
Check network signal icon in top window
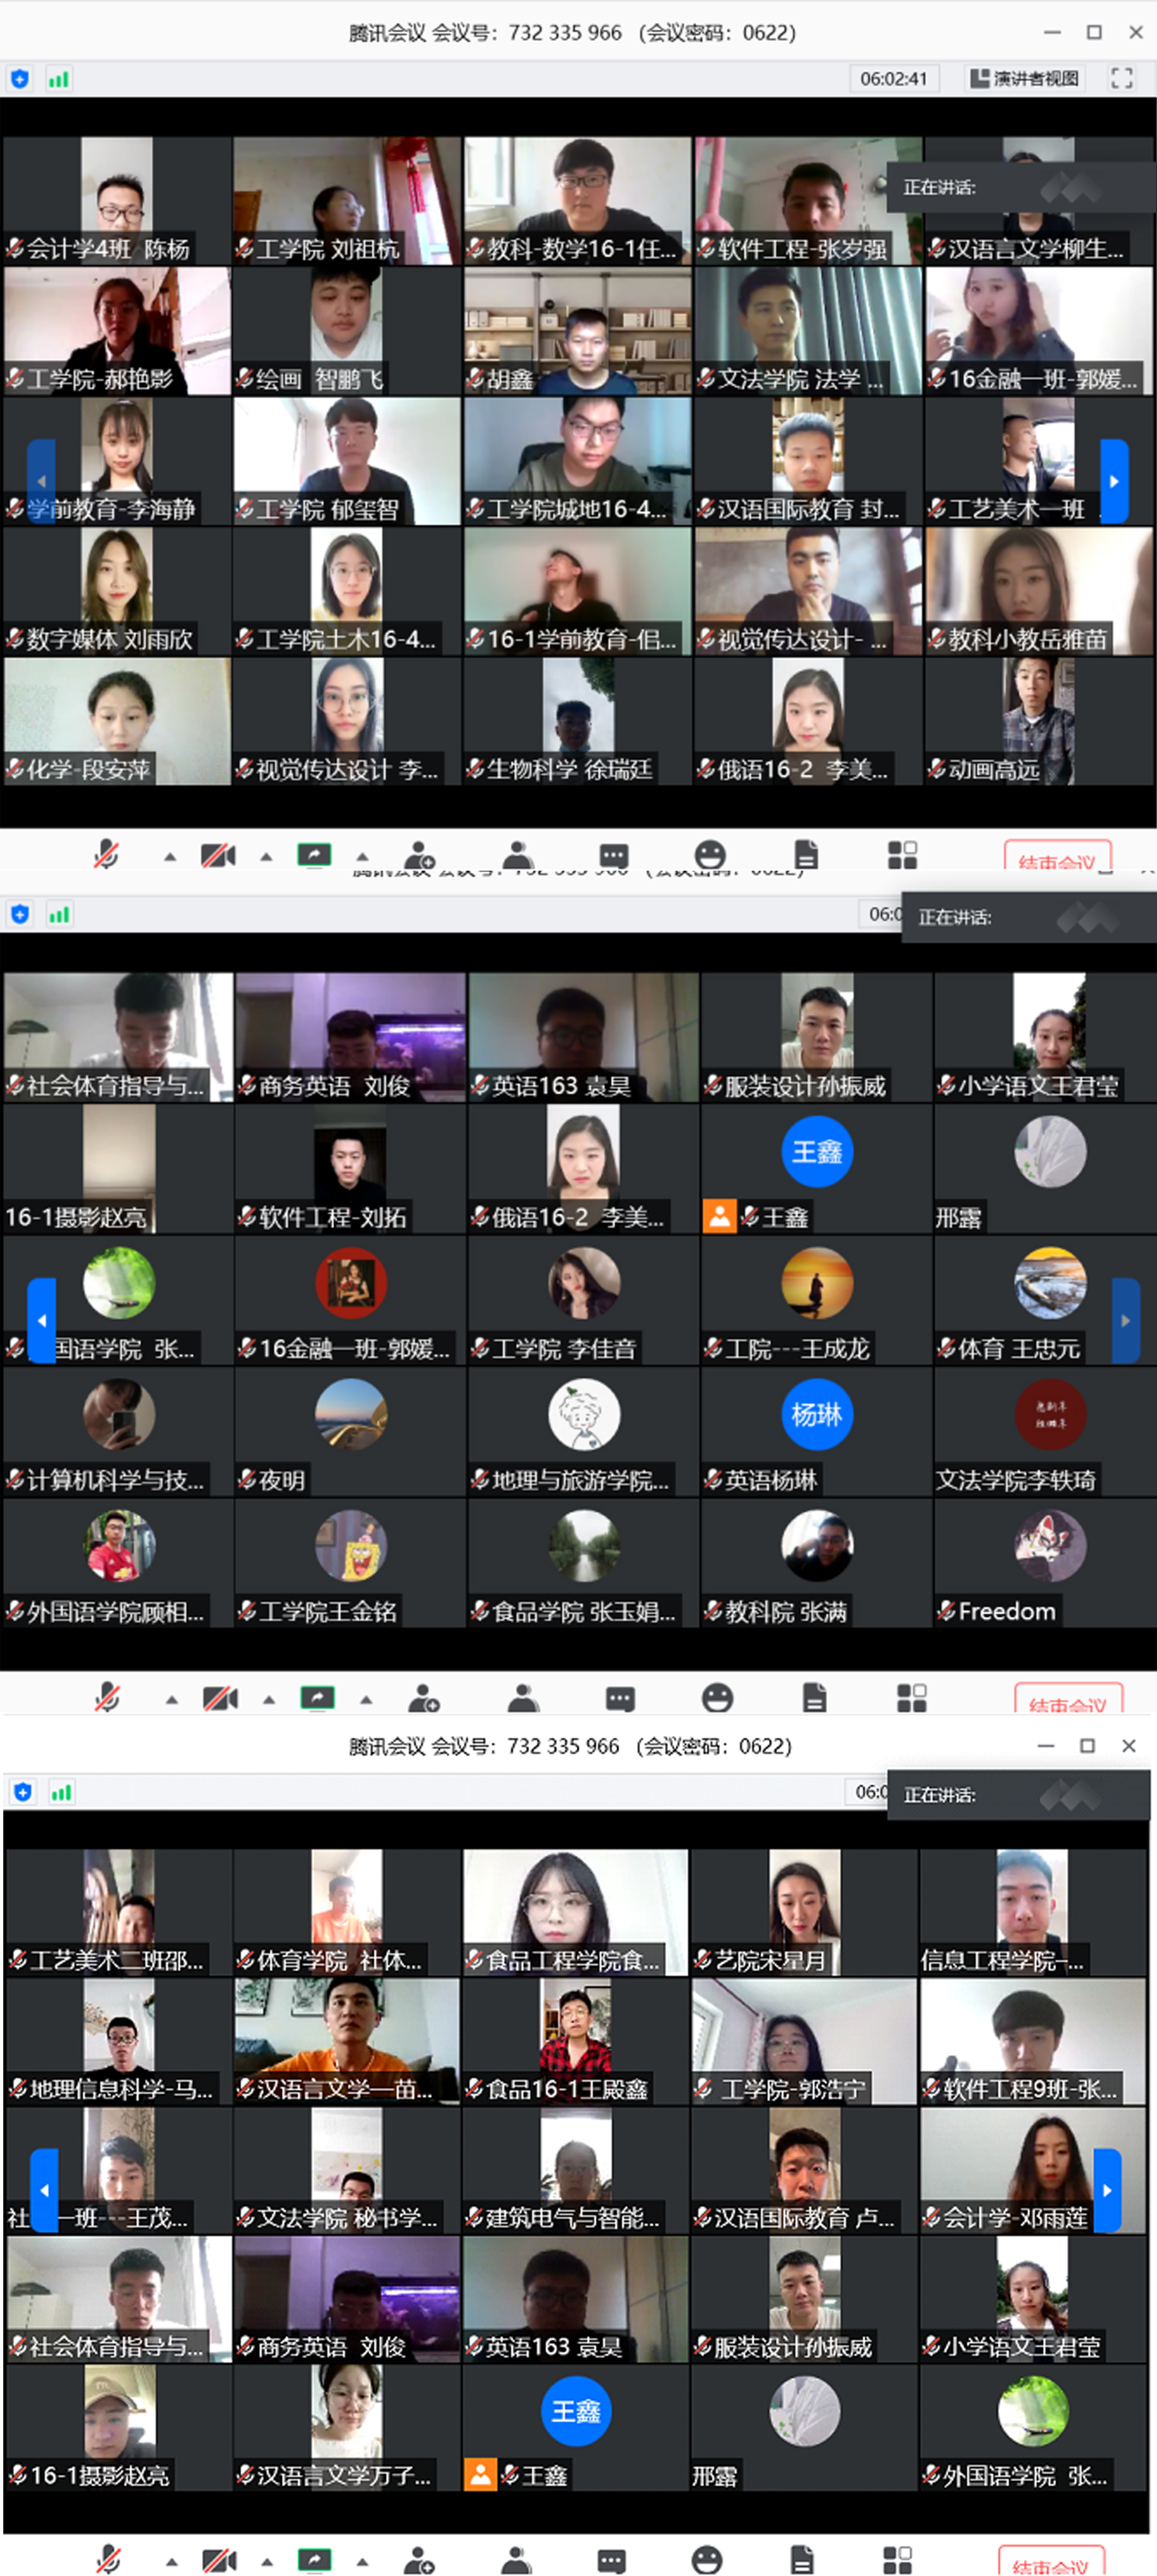click(x=59, y=78)
